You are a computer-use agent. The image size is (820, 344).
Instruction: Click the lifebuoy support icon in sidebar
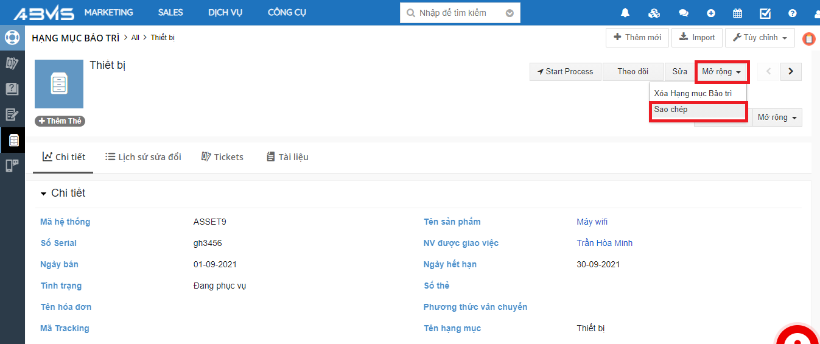pos(12,38)
